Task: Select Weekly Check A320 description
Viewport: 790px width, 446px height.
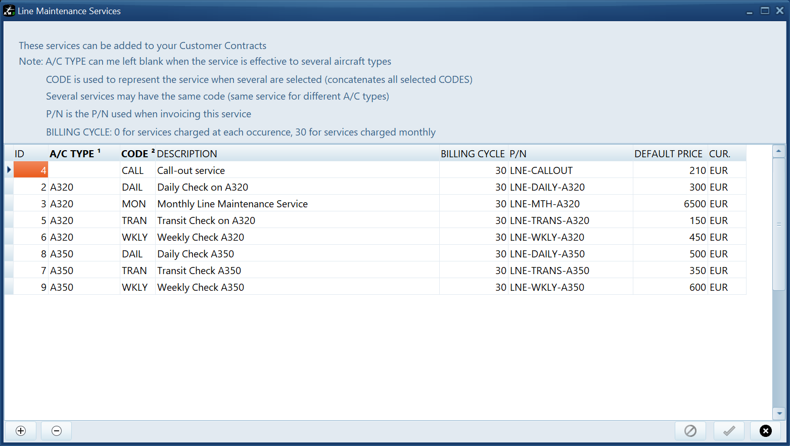Action: [x=297, y=237]
